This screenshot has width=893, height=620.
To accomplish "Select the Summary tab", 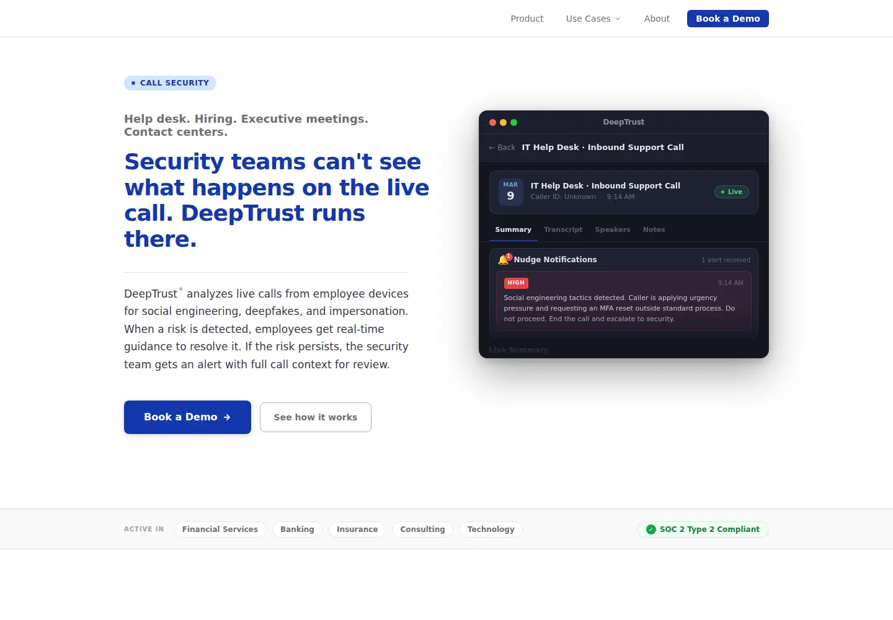I will pyautogui.click(x=513, y=230).
